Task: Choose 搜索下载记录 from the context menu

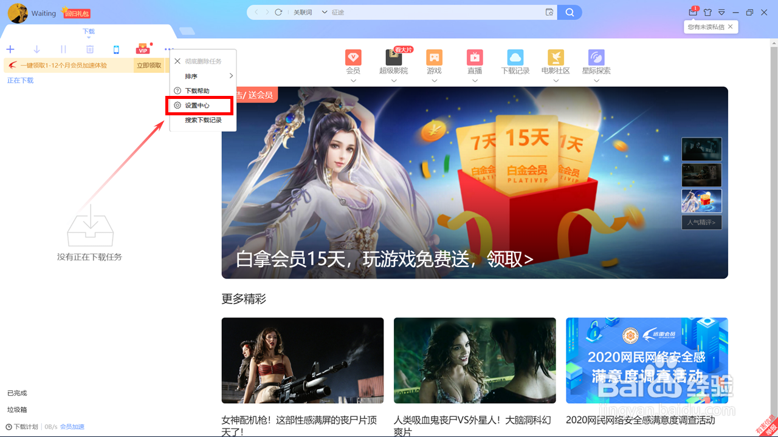Action: coord(203,120)
